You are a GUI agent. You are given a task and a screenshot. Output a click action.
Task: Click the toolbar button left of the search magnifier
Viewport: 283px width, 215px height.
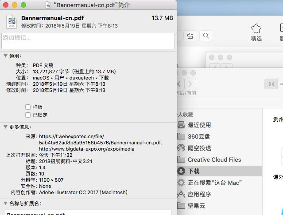(x=190, y=36)
